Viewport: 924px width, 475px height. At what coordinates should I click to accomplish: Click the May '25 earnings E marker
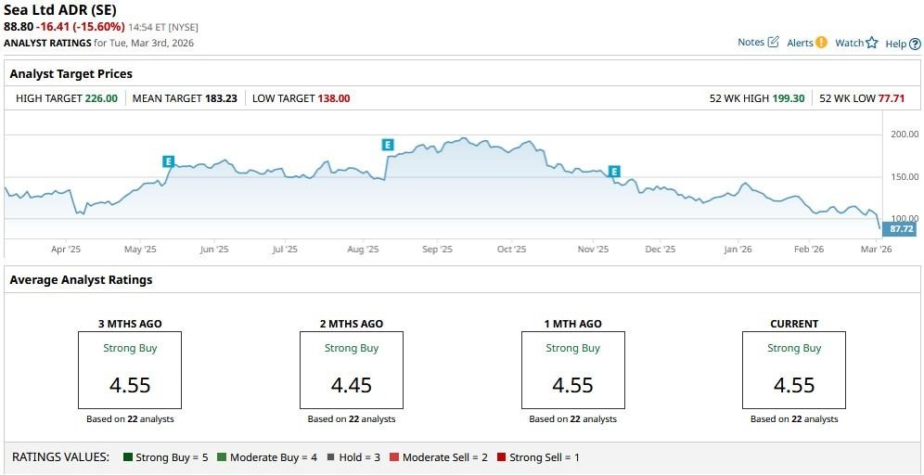click(x=169, y=161)
